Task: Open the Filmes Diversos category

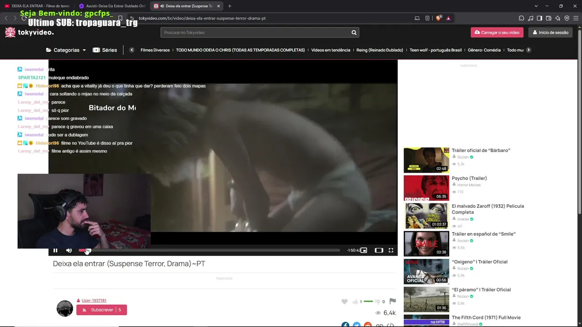Action: [x=155, y=50]
